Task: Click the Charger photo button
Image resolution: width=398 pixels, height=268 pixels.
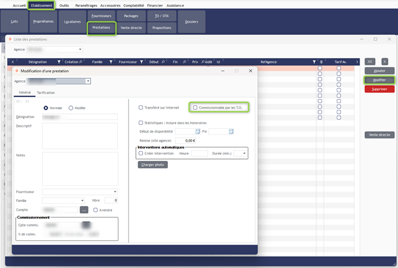Action: (x=152, y=164)
